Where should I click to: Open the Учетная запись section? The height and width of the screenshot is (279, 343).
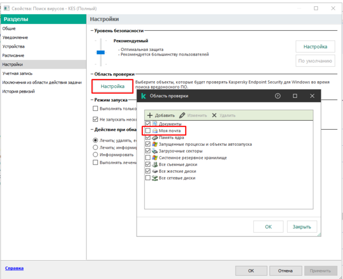tap(43, 73)
